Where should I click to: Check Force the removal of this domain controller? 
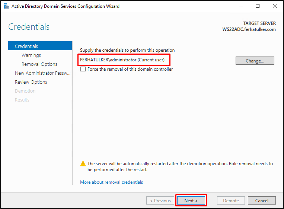point(83,69)
